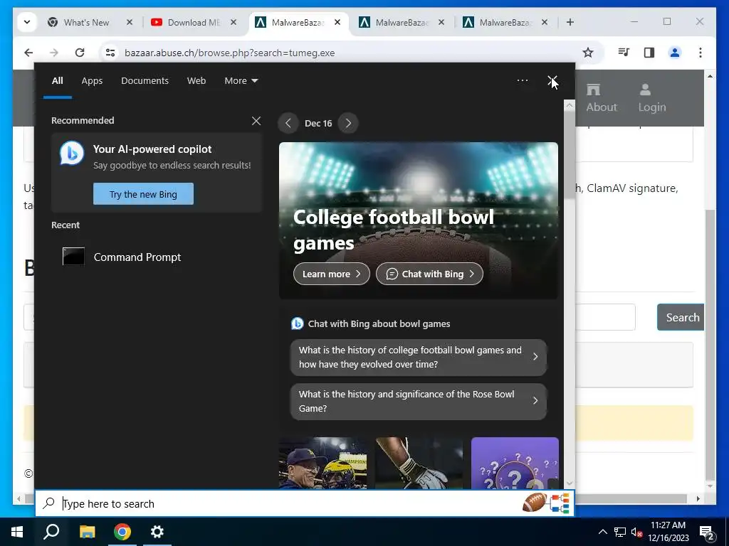The width and height of the screenshot is (729, 546).
Task: Open the coach and player thumbnail
Action: tap(322, 463)
